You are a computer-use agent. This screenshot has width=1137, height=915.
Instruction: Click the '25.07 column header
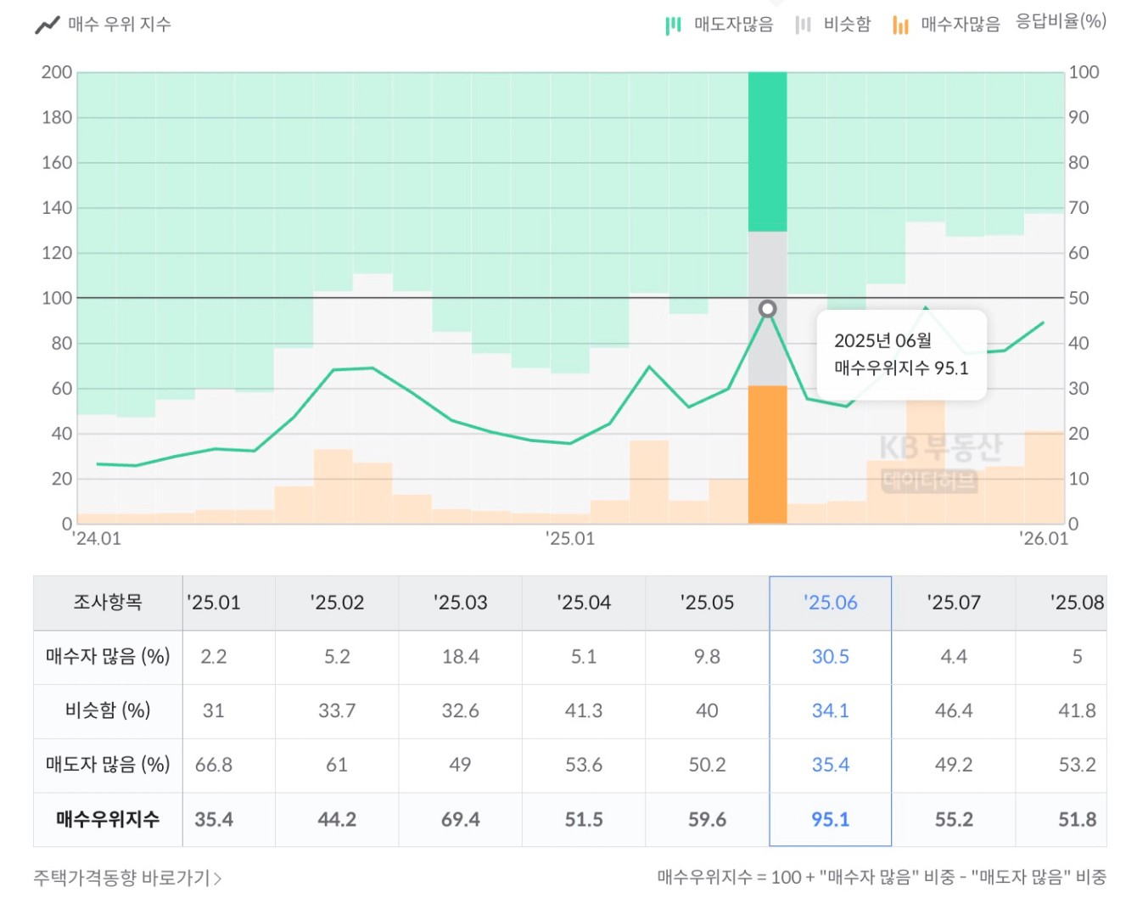click(x=954, y=603)
